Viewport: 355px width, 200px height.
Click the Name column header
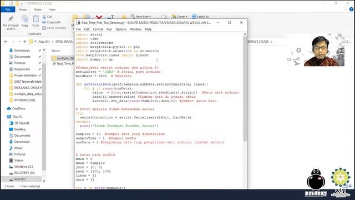tap(55, 51)
